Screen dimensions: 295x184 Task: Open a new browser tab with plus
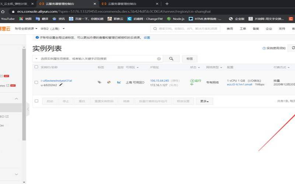point(167,4)
